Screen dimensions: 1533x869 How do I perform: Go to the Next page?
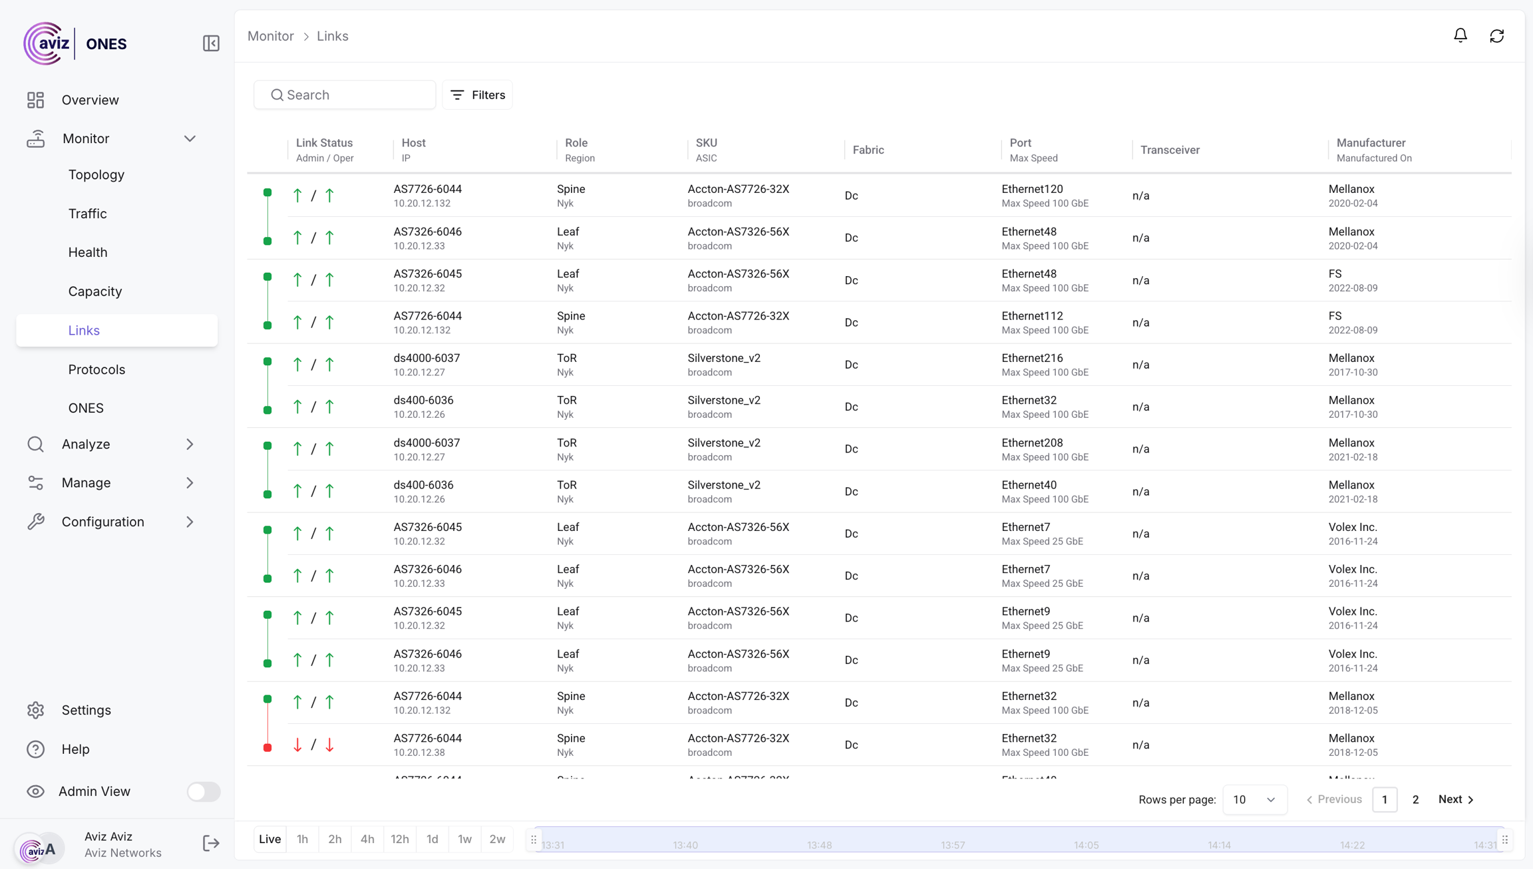[x=1456, y=799]
